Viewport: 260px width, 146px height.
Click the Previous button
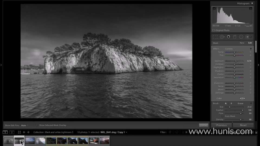[222, 125]
